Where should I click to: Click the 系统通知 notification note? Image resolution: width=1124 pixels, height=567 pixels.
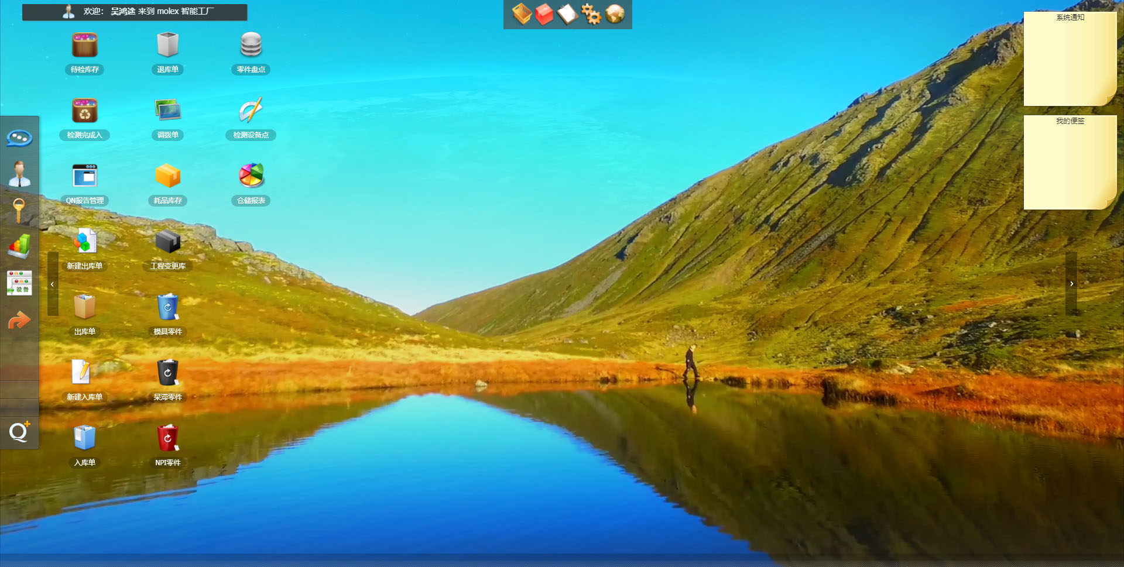pos(1070,59)
